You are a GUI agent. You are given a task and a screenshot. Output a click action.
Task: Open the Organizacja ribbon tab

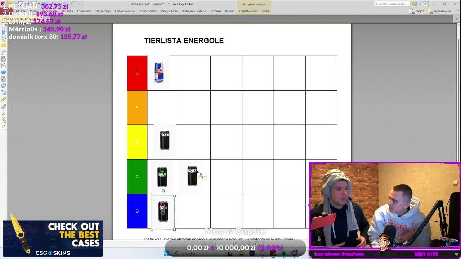pos(103,11)
